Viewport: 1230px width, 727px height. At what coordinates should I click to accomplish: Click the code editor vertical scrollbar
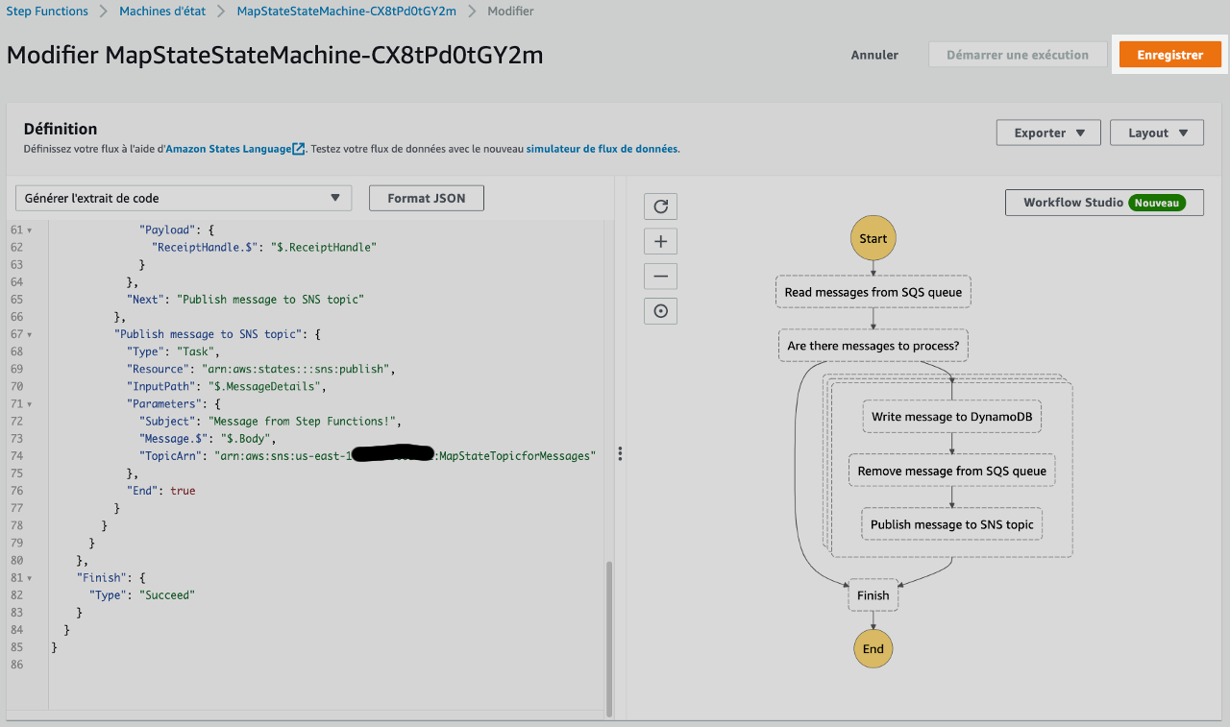point(609,639)
